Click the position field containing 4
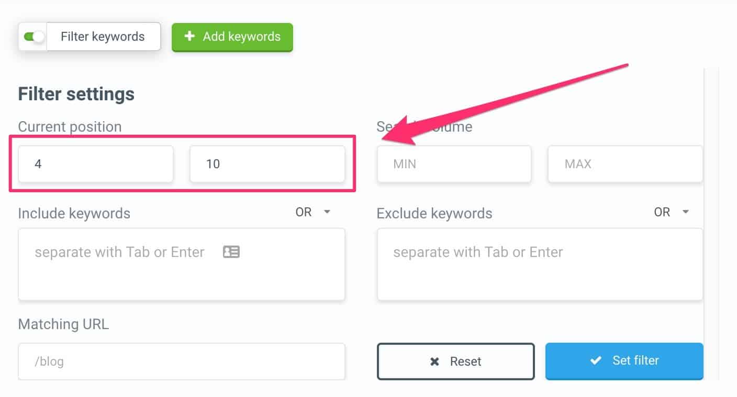The height and width of the screenshot is (397, 737). [96, 164]
